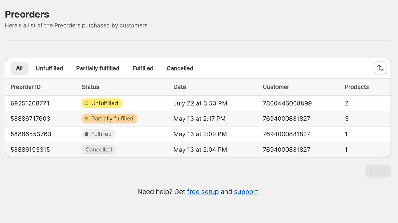View the Cancelled preorders tab
Image resolution: width=398 pixels, height=223 pixels.
click(x=180, y=68)
